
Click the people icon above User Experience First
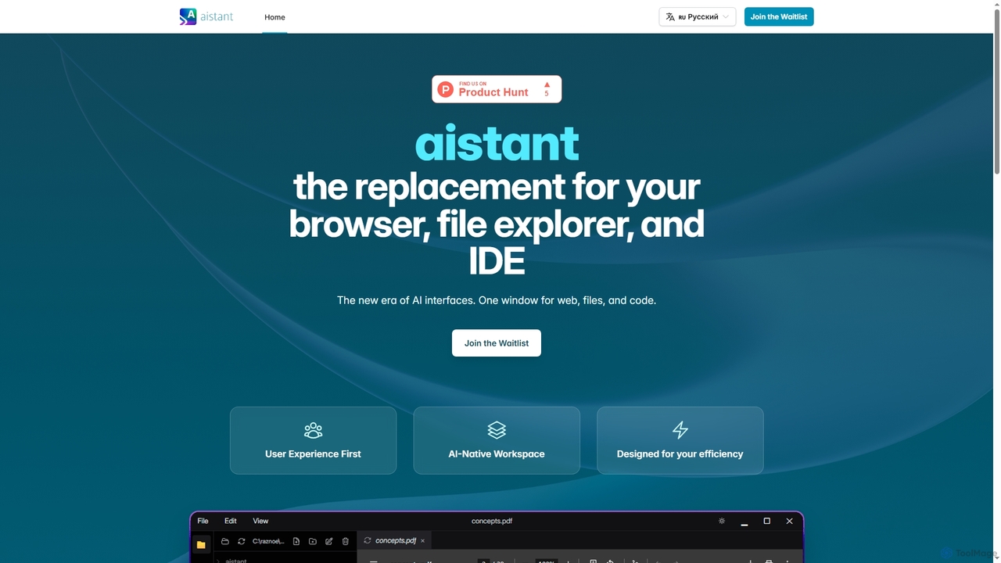(x=313, y=430)
